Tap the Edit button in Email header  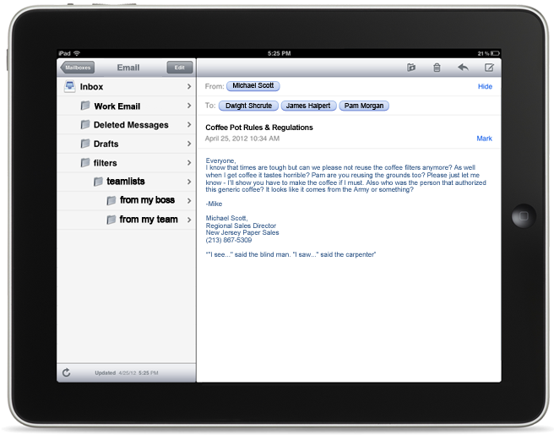(x=180, y=67)
